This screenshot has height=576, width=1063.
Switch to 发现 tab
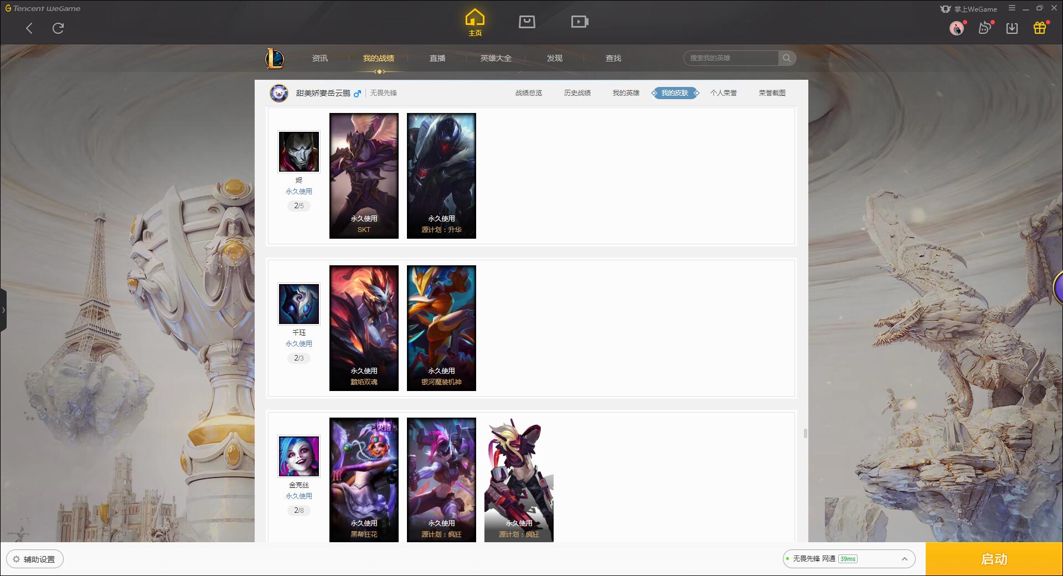coord(555,58)
